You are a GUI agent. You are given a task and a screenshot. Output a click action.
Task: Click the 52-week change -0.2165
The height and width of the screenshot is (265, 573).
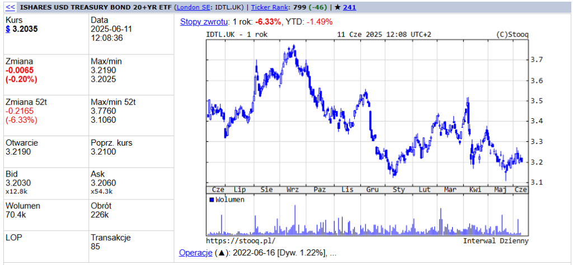pyautogui.click(x=18, y=111)
